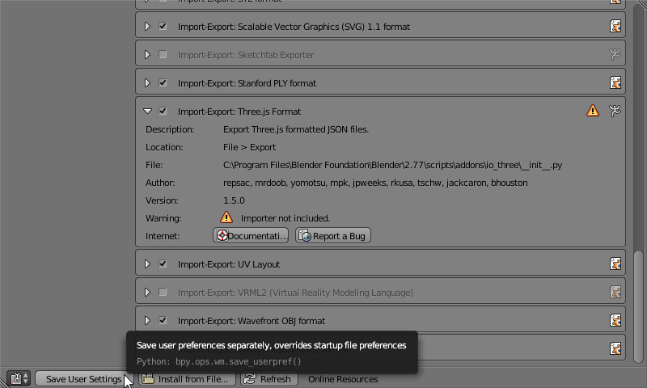
Task: Click the Sketchfab Exporter community support icon
Action: pyautogui.click(x=615, y=54)
